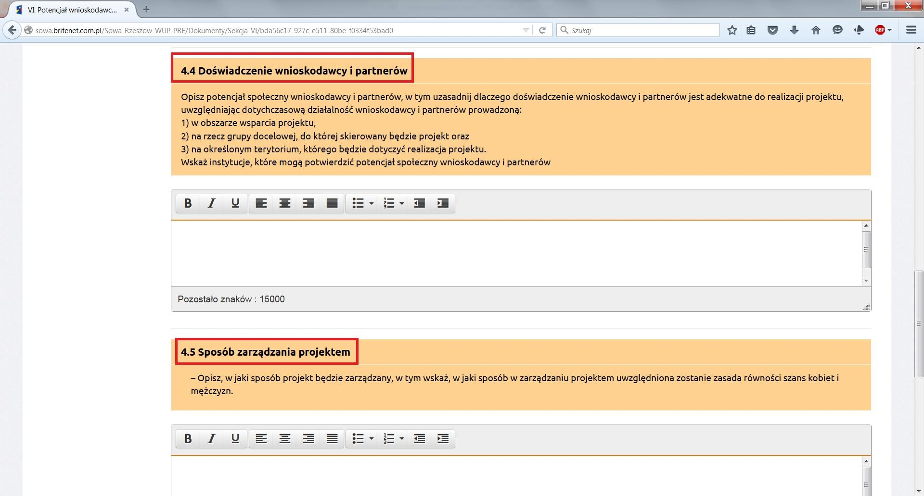Image resolution: width=924 pixels, height=496 pixels.
Task: Bookmark this page with star icon
Action: tap(732, 30)
